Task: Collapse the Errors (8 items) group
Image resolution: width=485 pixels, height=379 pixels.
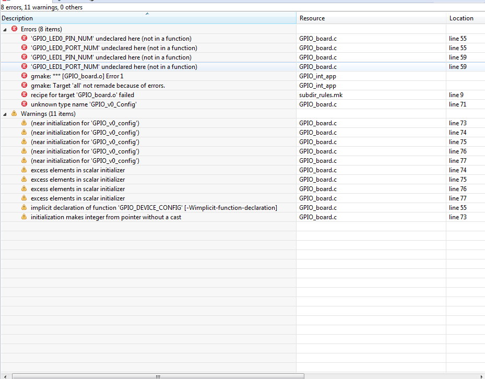Action: [5, 29]
